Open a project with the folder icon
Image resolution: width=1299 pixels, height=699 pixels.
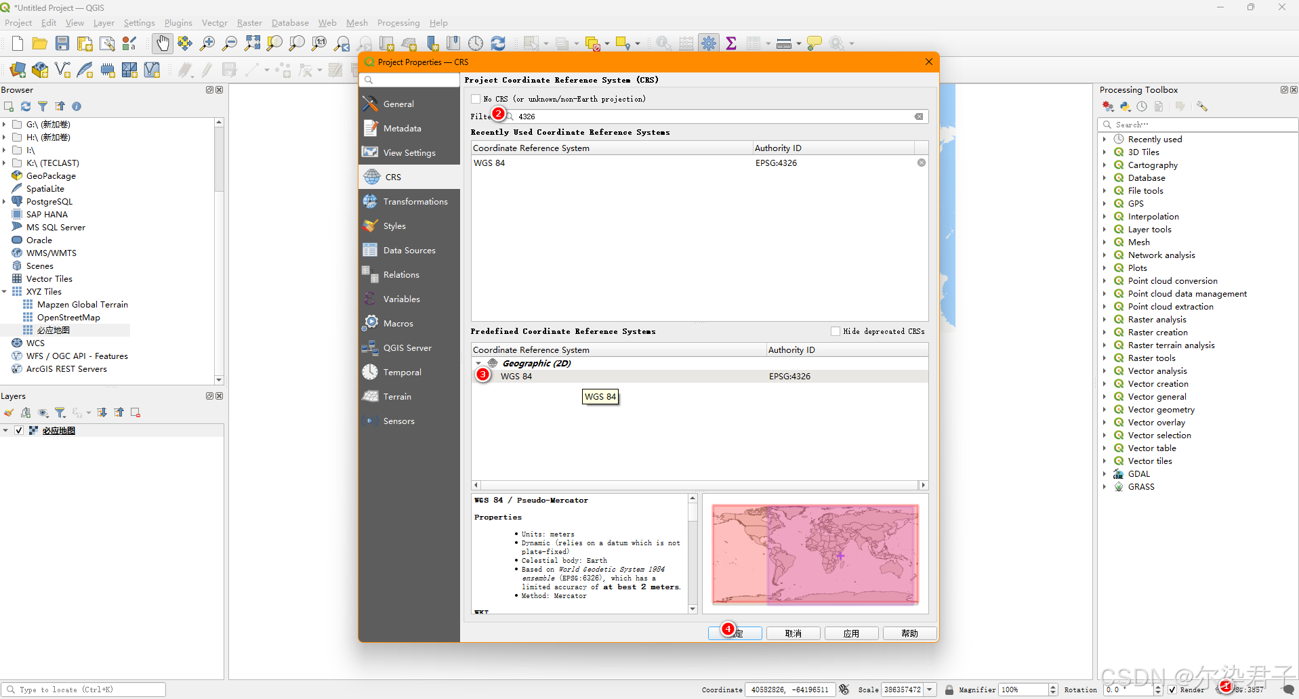point(40,43)
